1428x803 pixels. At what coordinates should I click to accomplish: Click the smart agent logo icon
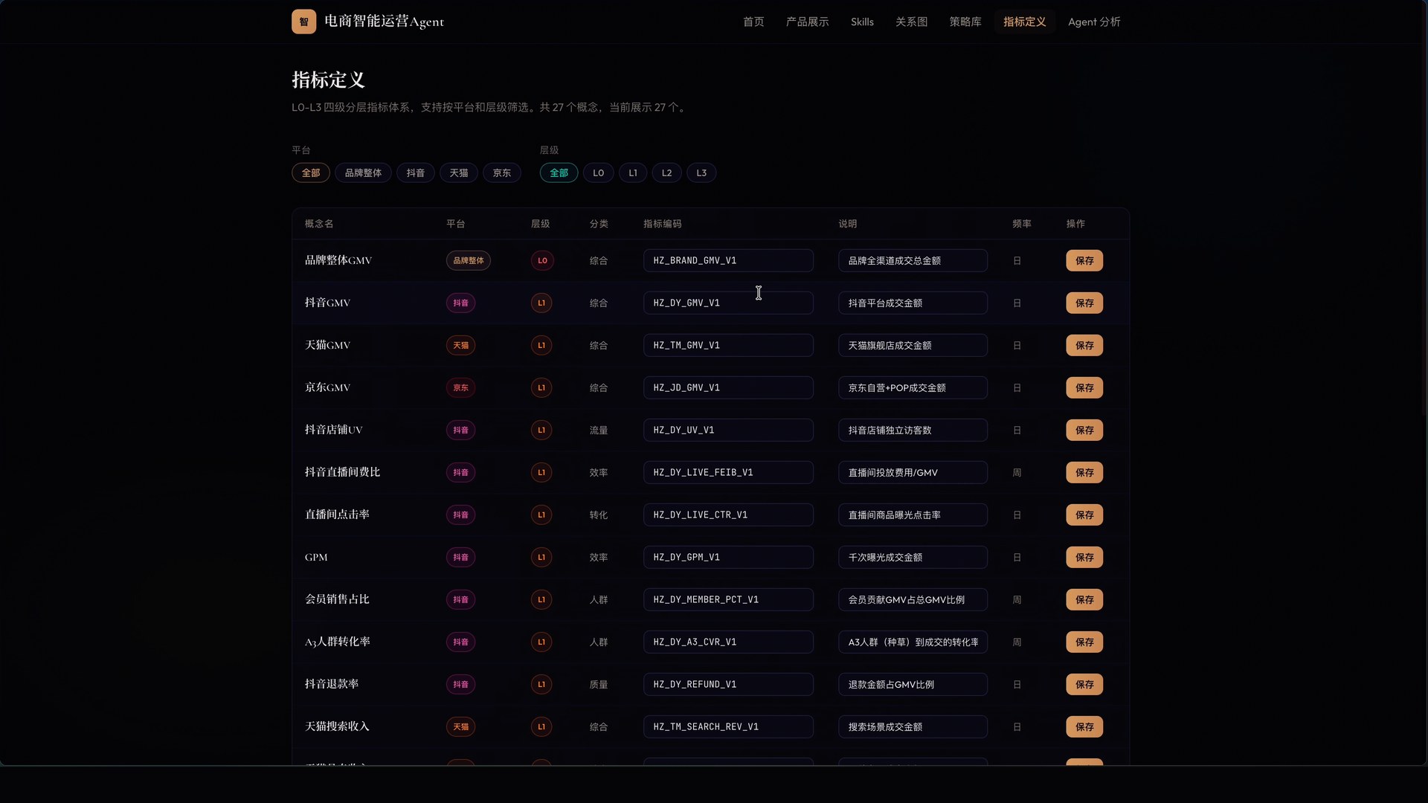pyautogui.click(x=303, y=22)
